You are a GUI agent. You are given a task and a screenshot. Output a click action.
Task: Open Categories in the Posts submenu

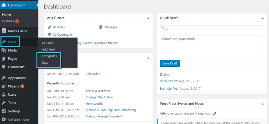pyautogui.click(x=49, y=56)
